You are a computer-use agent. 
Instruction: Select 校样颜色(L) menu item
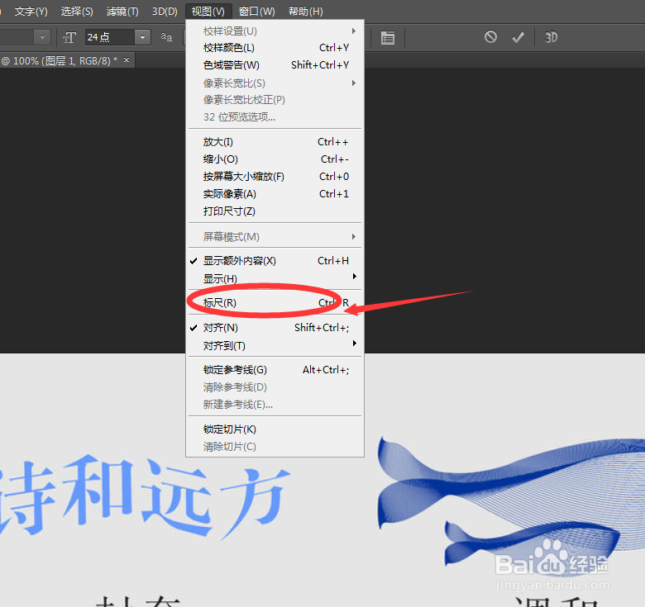coord(275,48)
